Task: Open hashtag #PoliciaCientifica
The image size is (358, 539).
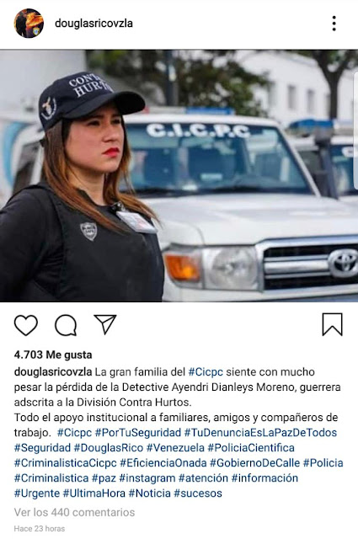Action: click(251, 447)
